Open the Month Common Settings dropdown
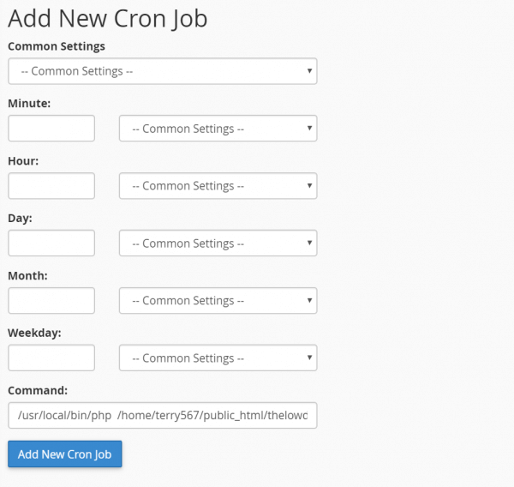Screen dimensions: 514x487 [x=218, y=301]
